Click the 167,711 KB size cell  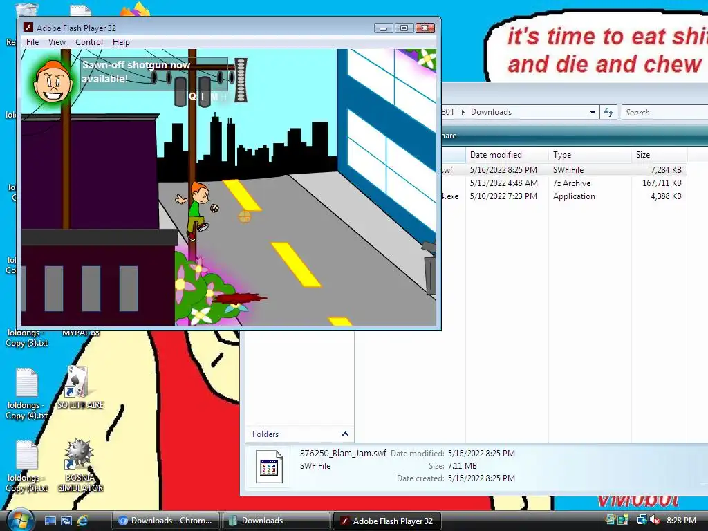(662, 183)
